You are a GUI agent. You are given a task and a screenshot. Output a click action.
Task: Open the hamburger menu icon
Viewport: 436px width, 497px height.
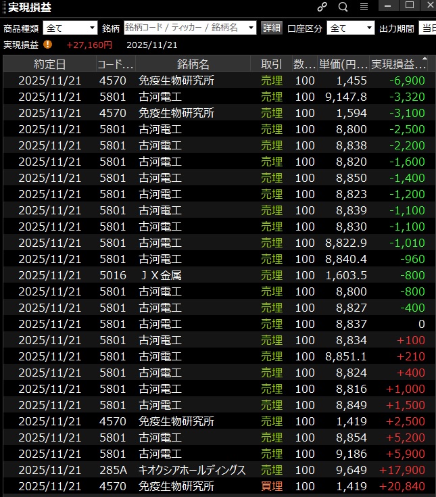(364, 7)
